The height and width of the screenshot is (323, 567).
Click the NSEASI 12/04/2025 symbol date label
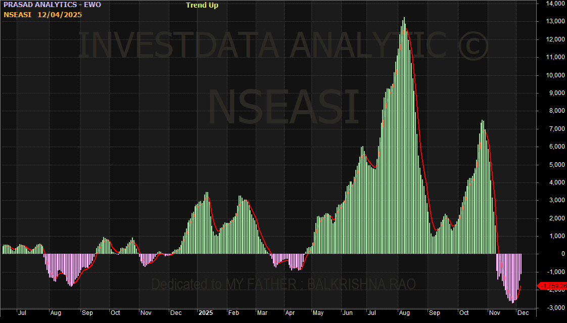click(43, 15)
